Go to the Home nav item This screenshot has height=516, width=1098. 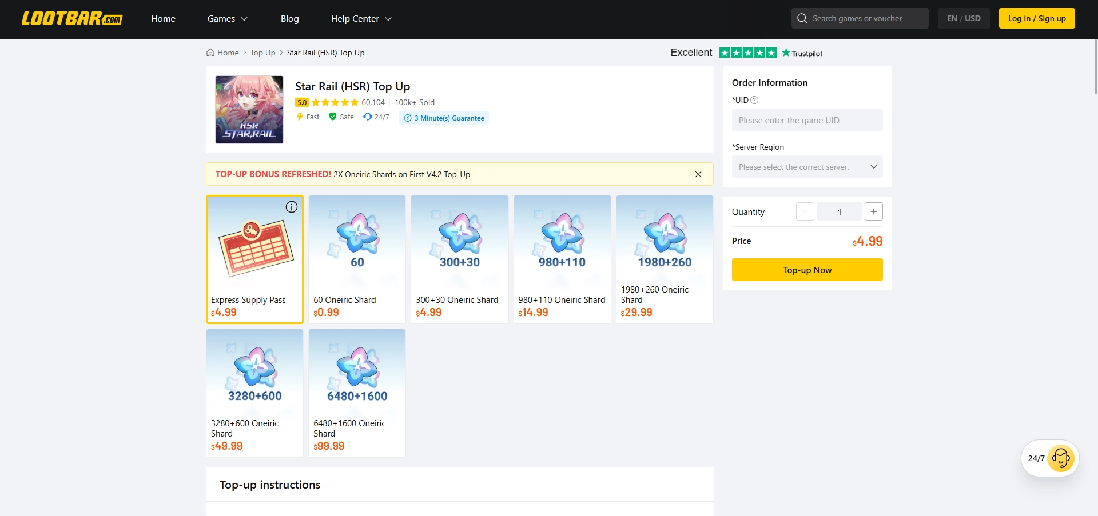(163, 19)
